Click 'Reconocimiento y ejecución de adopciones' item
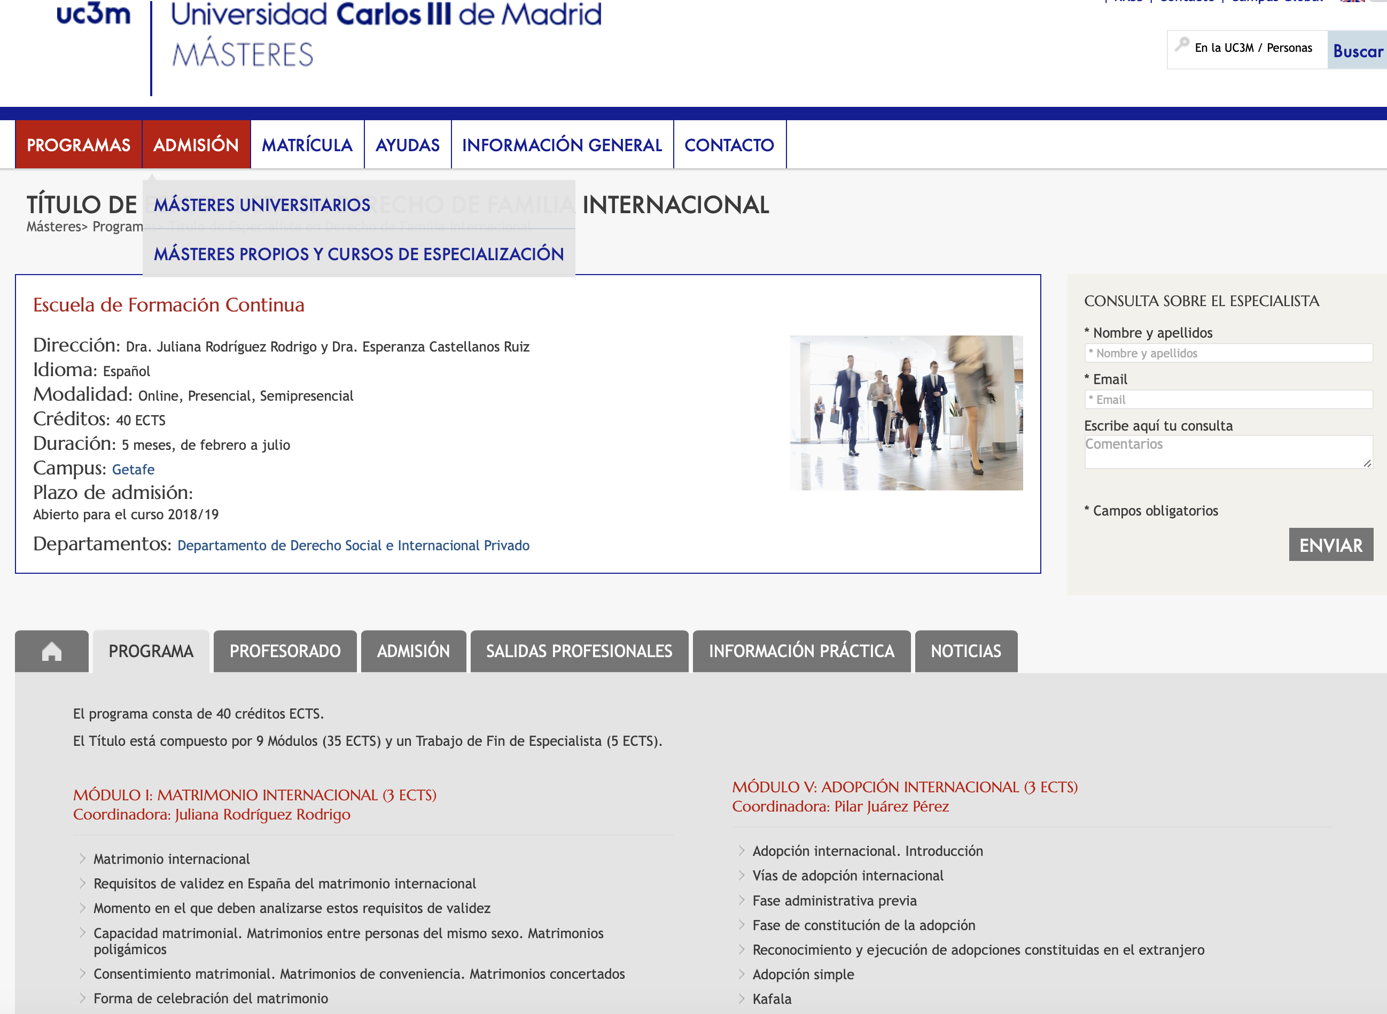The height and width of the screenshot is (1014, 1387). coord(978,950)
